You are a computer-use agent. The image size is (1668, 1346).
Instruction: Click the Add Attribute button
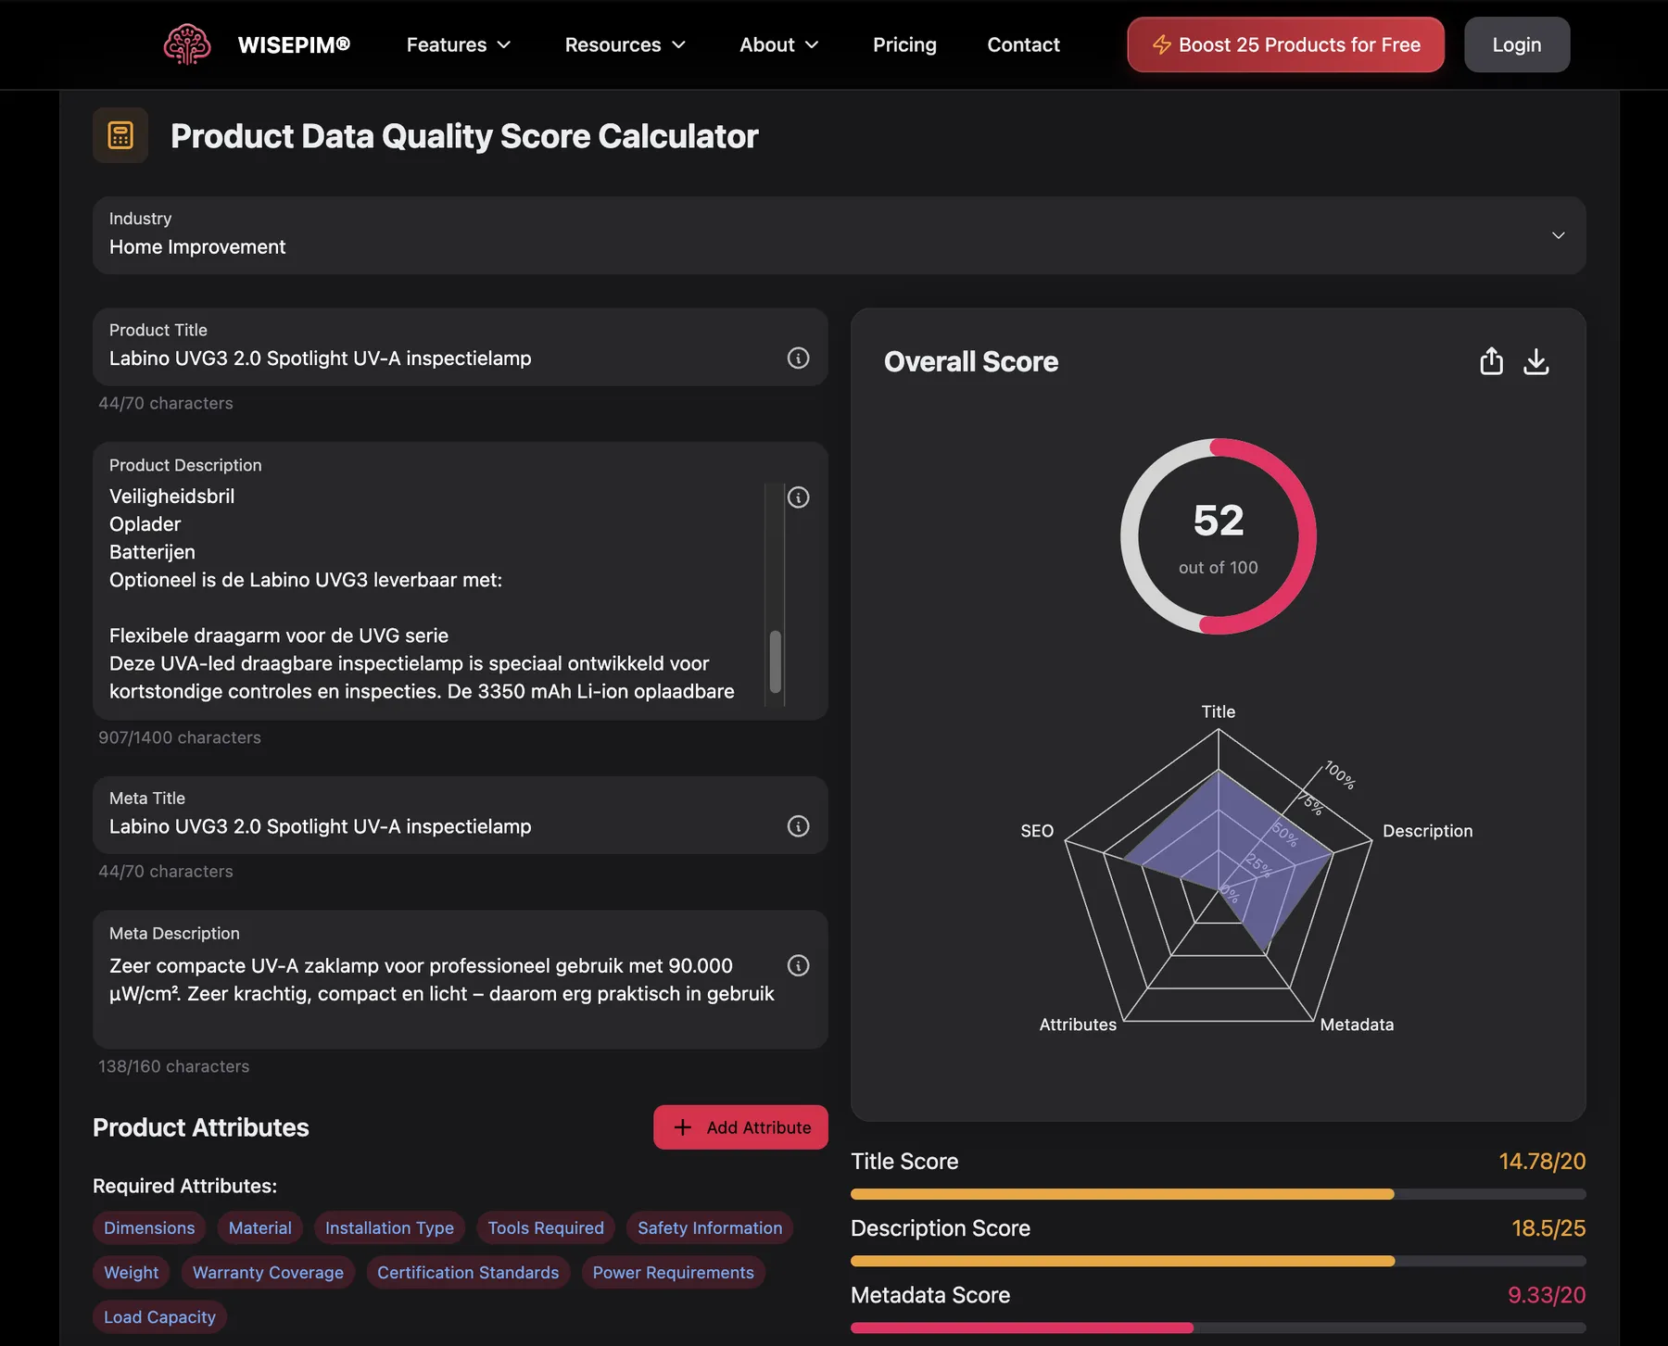point(740,1127)
